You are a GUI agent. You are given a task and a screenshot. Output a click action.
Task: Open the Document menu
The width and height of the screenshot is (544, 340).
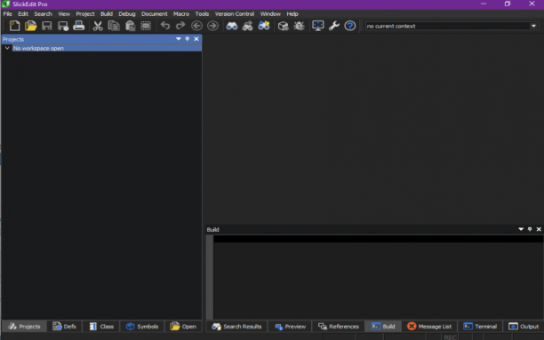[x=155, y=14]
